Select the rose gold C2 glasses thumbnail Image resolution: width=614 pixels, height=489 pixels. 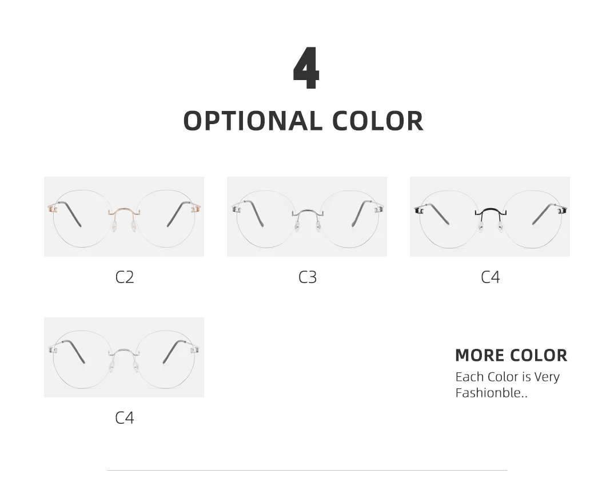pyautogui.click(x=123, y=216)
